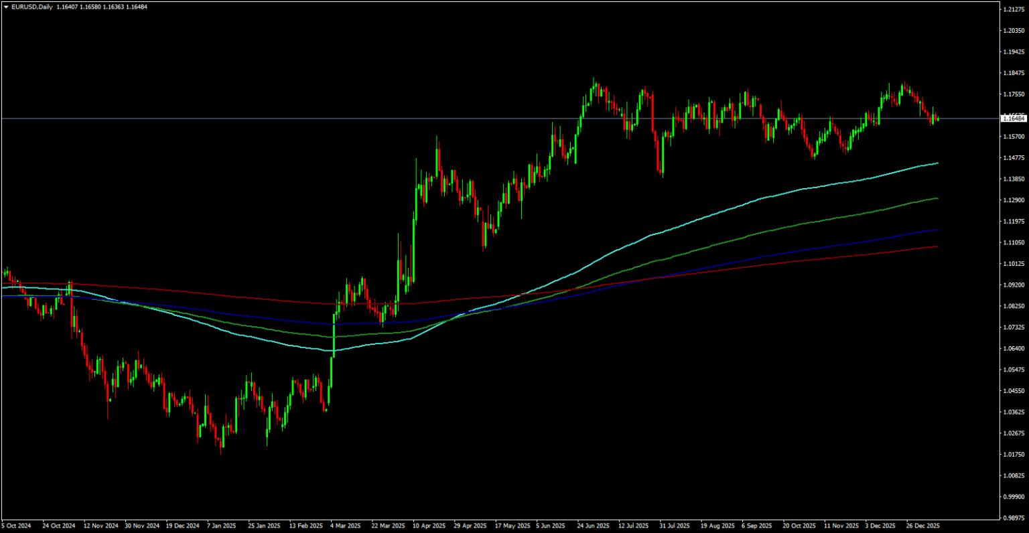Click the 5 Oct 2024 date label
Screen dimensions: 1029x533
17,526
